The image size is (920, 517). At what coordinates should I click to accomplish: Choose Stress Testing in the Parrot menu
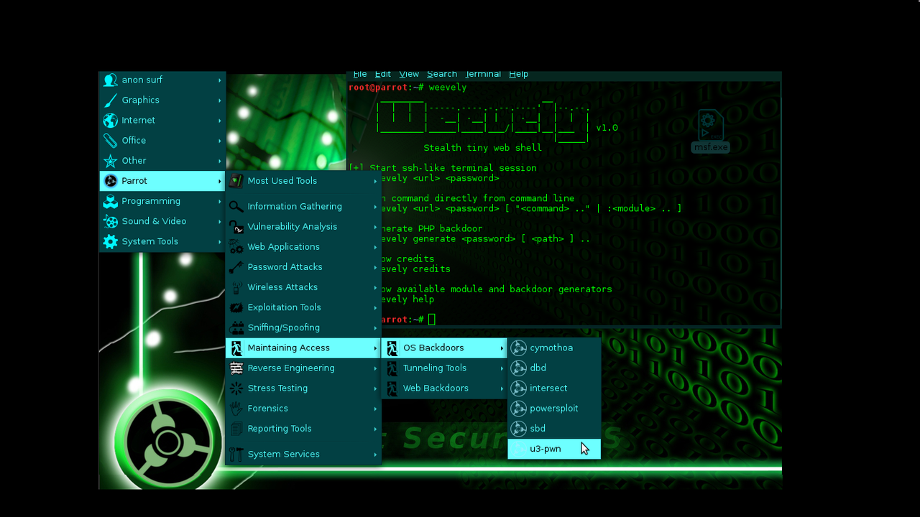click(x=277, y=388)
